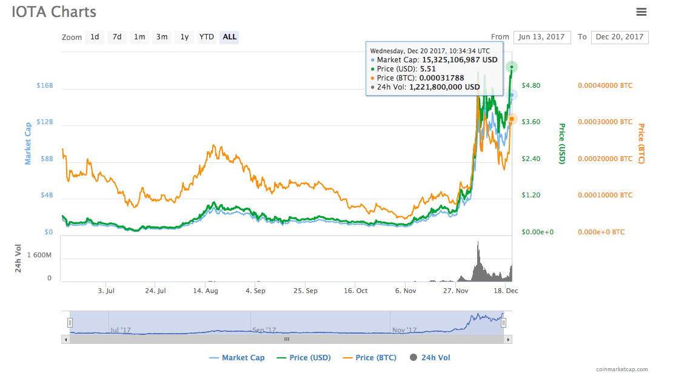
Task: Select the ALL zoom button
Action: click(x=230, y=37)
